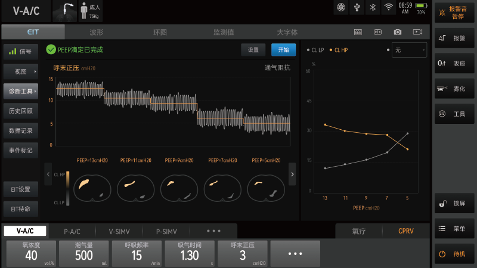This screenshot has height=268, width=477.
Task: Expand more ventilation modes with ellipsis tab
Action: pos(213,231)
